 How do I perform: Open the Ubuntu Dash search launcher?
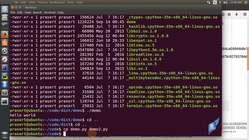(5, 9)
